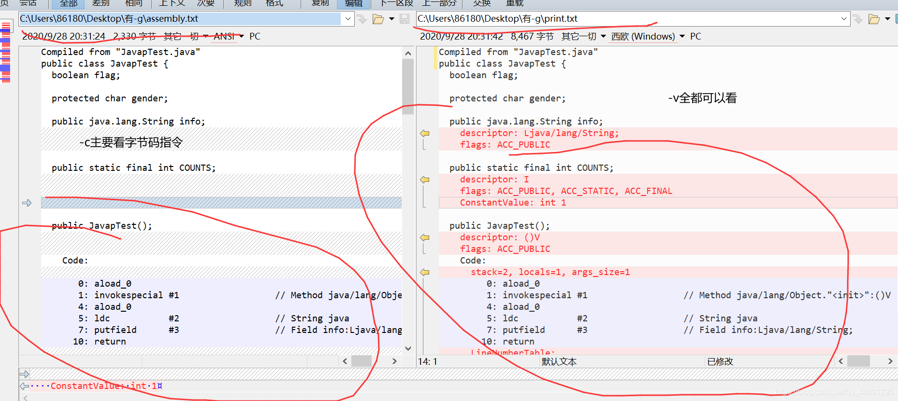898x401 pixels.
Task: Click the left pane open folder icon
Action: [378, 19]
